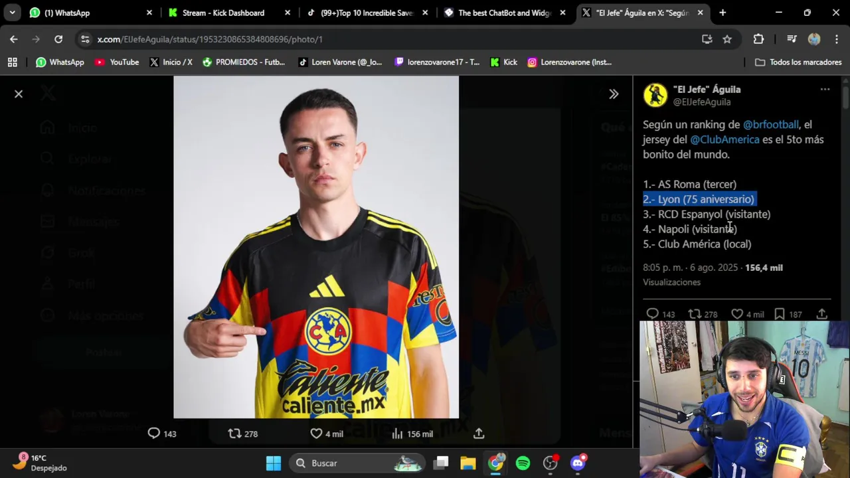The image size is (850, 478).
Task: Open Lorenzovarone Instagram bookmark
Action: tap(570, 62)
